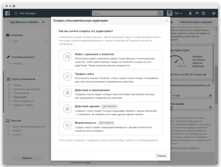Close the Создать пользовательскую аудиторию dialog
The image size is (221, 167).
pyautogui.click(x=167, y=21)
